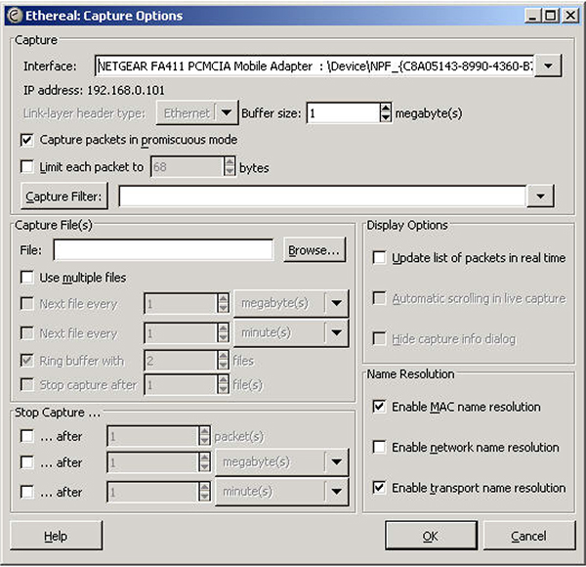Open the Link-layer header type Ethernet dropdown
Viewport: 586px width, 567px height.
click(197, 112)
